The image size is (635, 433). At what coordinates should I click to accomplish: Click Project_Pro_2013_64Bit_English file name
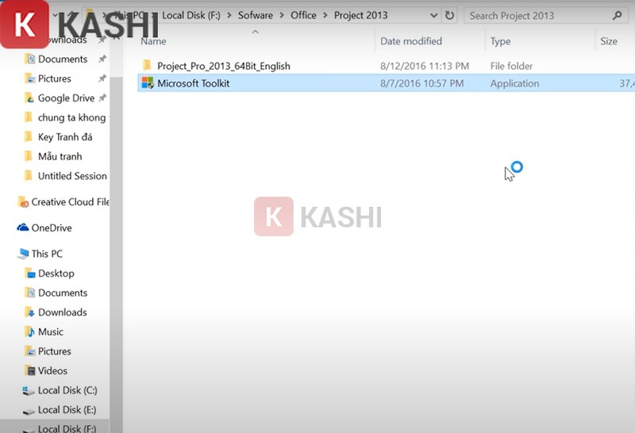224,66
